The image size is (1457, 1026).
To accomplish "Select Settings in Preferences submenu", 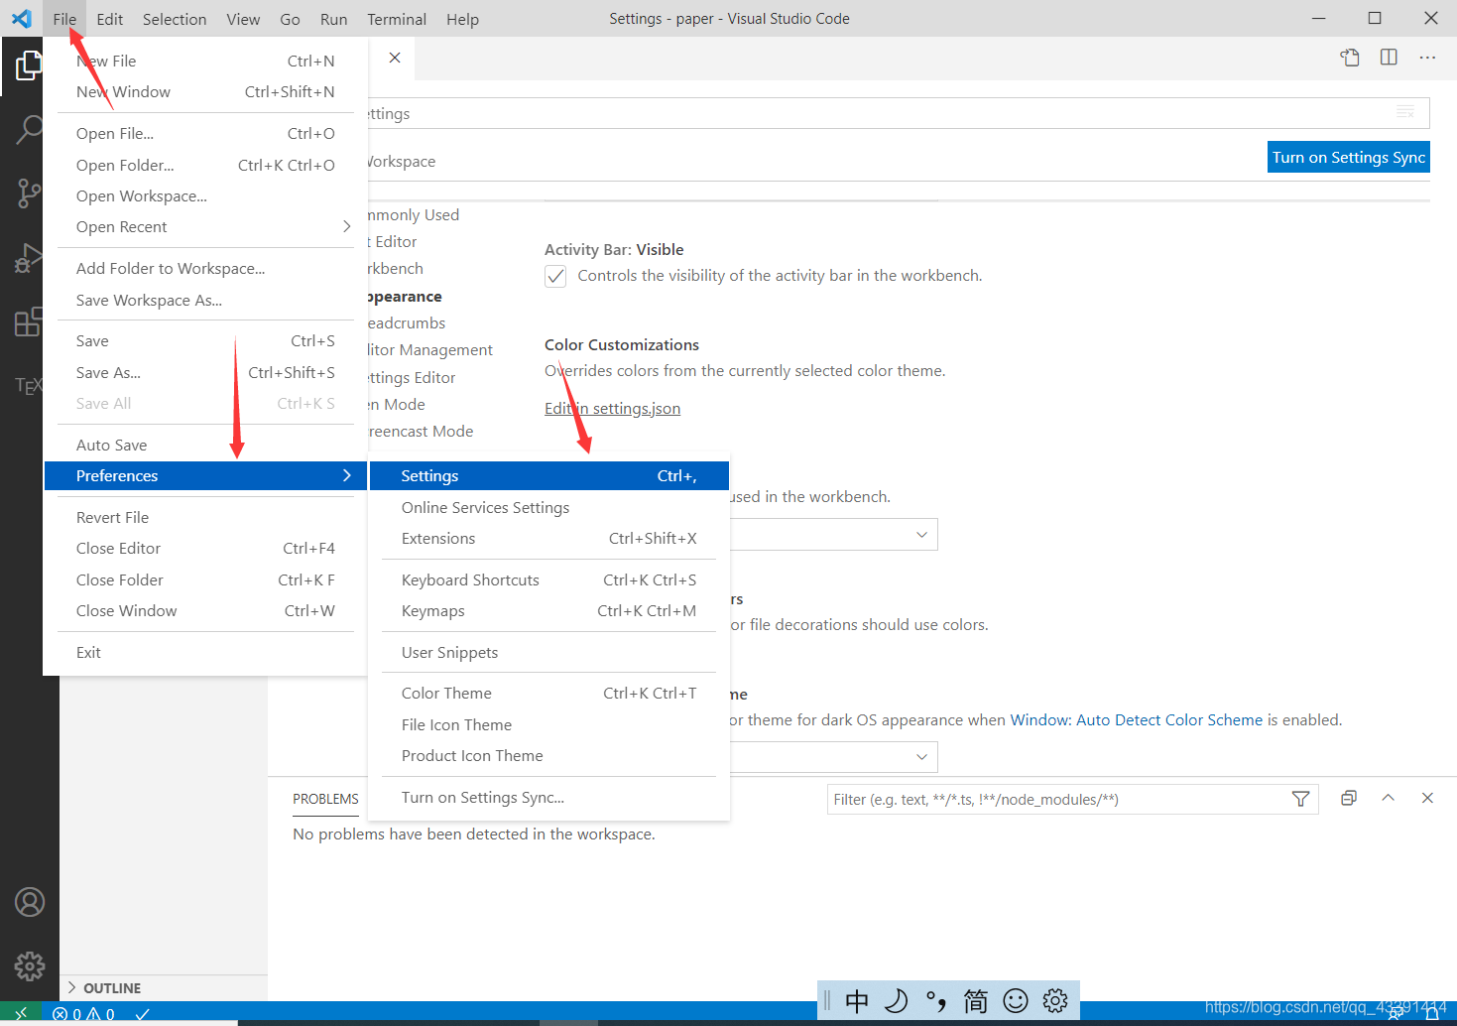I will (548, 475).
